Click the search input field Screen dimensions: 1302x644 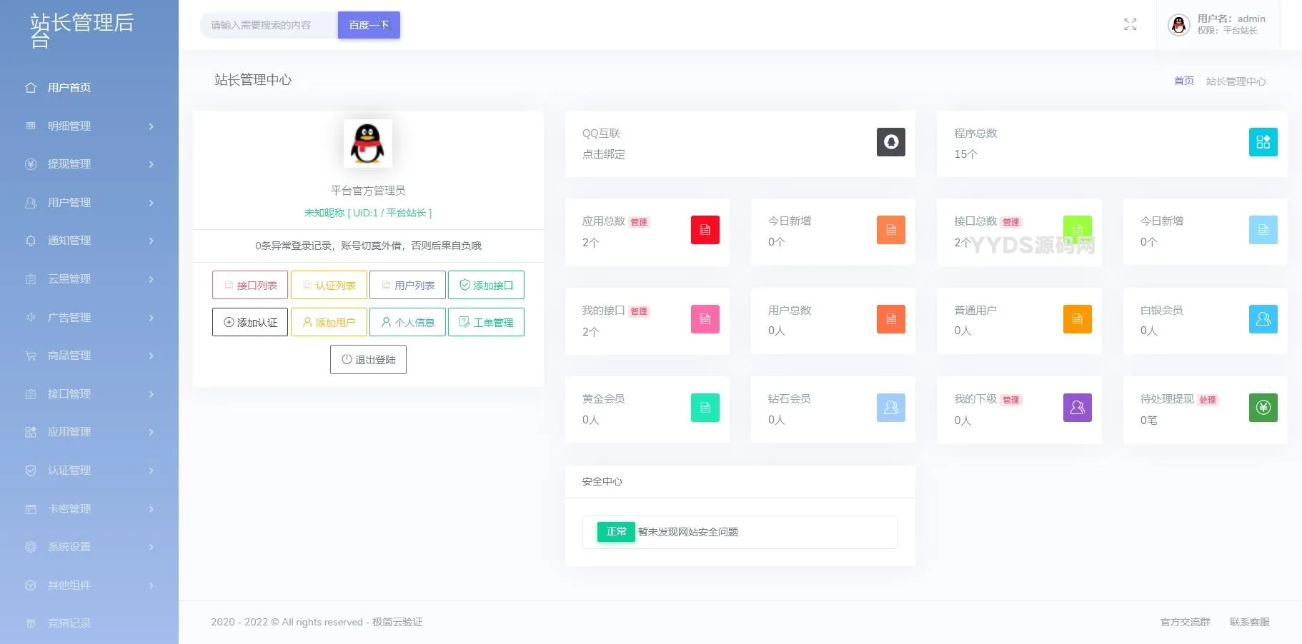click(269, 25)
